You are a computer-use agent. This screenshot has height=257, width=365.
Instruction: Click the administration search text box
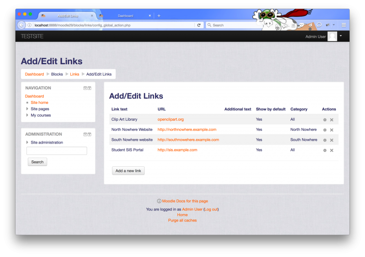point(57,151)
